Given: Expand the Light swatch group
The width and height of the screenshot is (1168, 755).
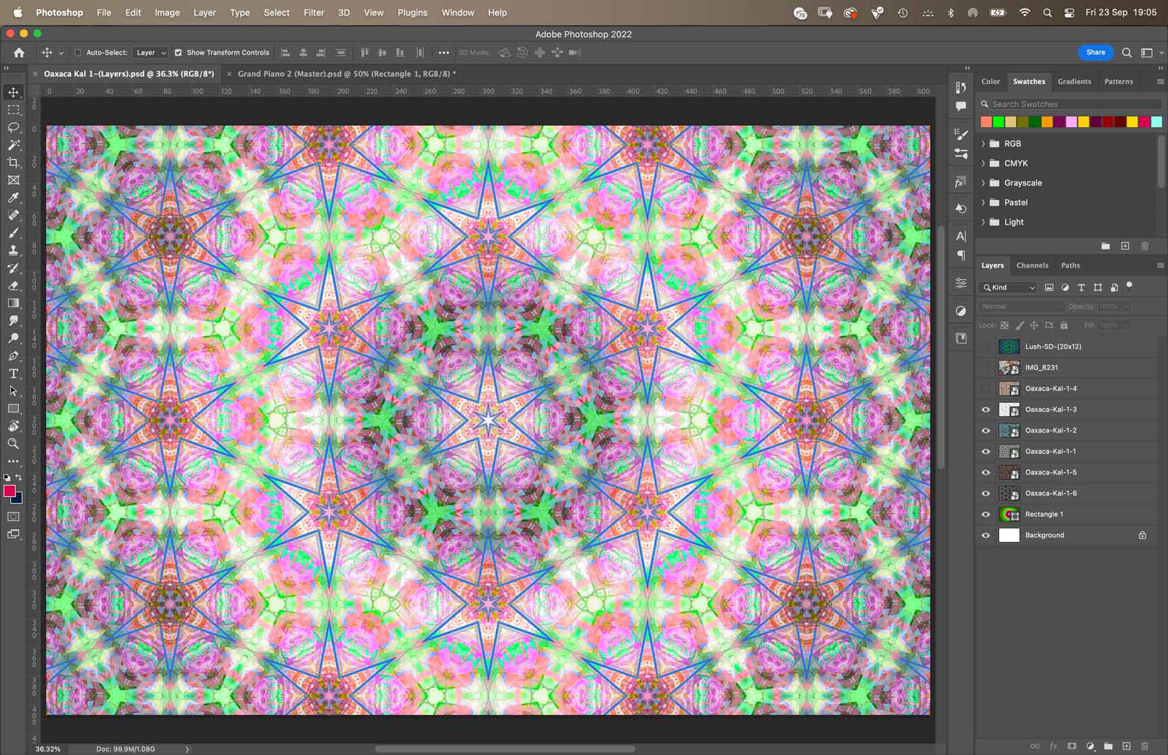Looking at the screenshot, I should pos(983,222).
